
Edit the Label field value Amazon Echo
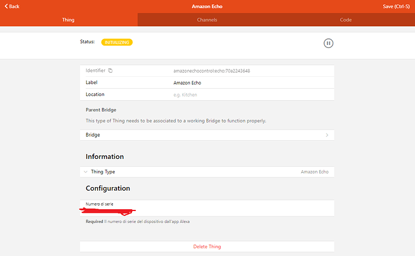[x=186, y=83]
